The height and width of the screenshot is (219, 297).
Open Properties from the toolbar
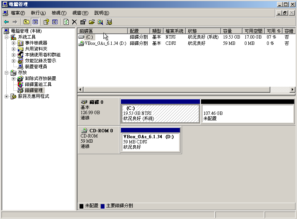coord(83,22)
